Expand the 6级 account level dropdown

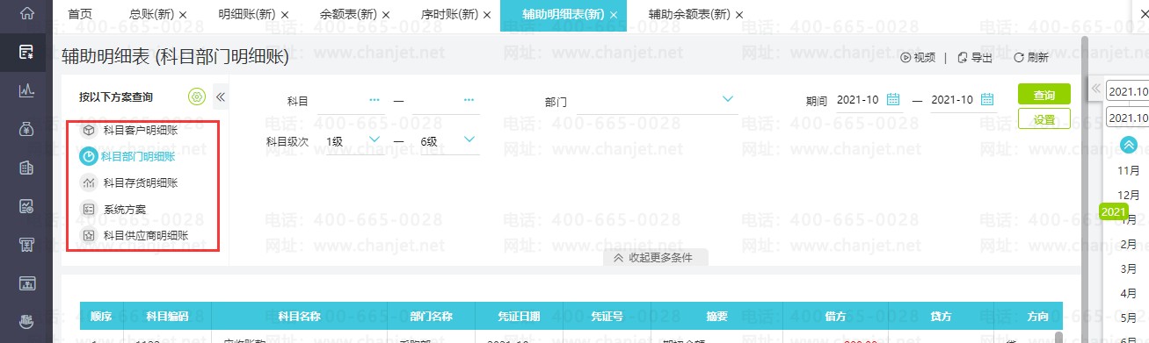pyautogui.click(x=469, y=139)
